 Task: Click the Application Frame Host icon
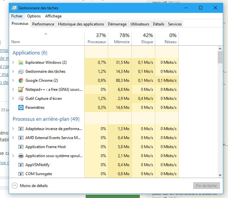pos(21,147)
